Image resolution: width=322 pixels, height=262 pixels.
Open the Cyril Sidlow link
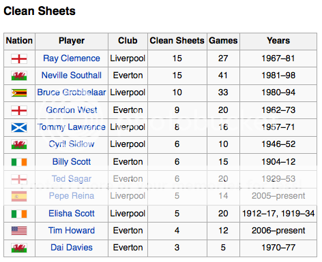tap(72, 144)
